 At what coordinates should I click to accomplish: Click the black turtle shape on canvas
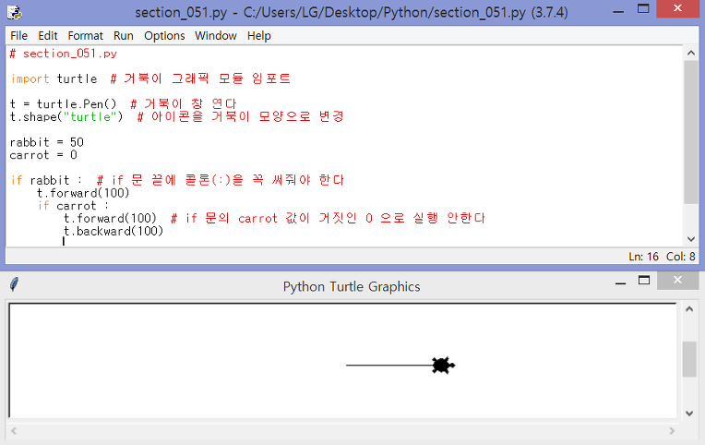coord(443,366)
